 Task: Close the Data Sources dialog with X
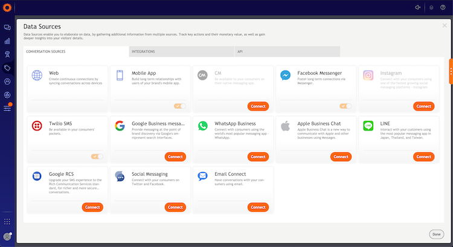point(445,25)
